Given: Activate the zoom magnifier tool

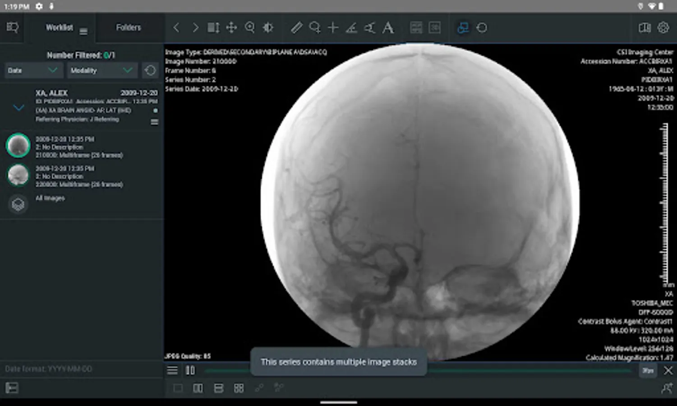Looking at the screenshot, I should 249,28.
